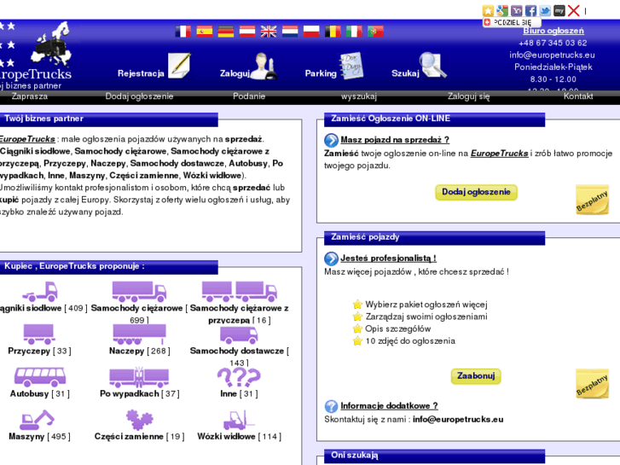The width and height of the screenshot is (620, 465).
Task: Click yellow Dodaj ogłoszenie button
Action: tap(476, 192)
